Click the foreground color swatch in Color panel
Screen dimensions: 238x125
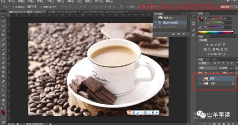200,19
